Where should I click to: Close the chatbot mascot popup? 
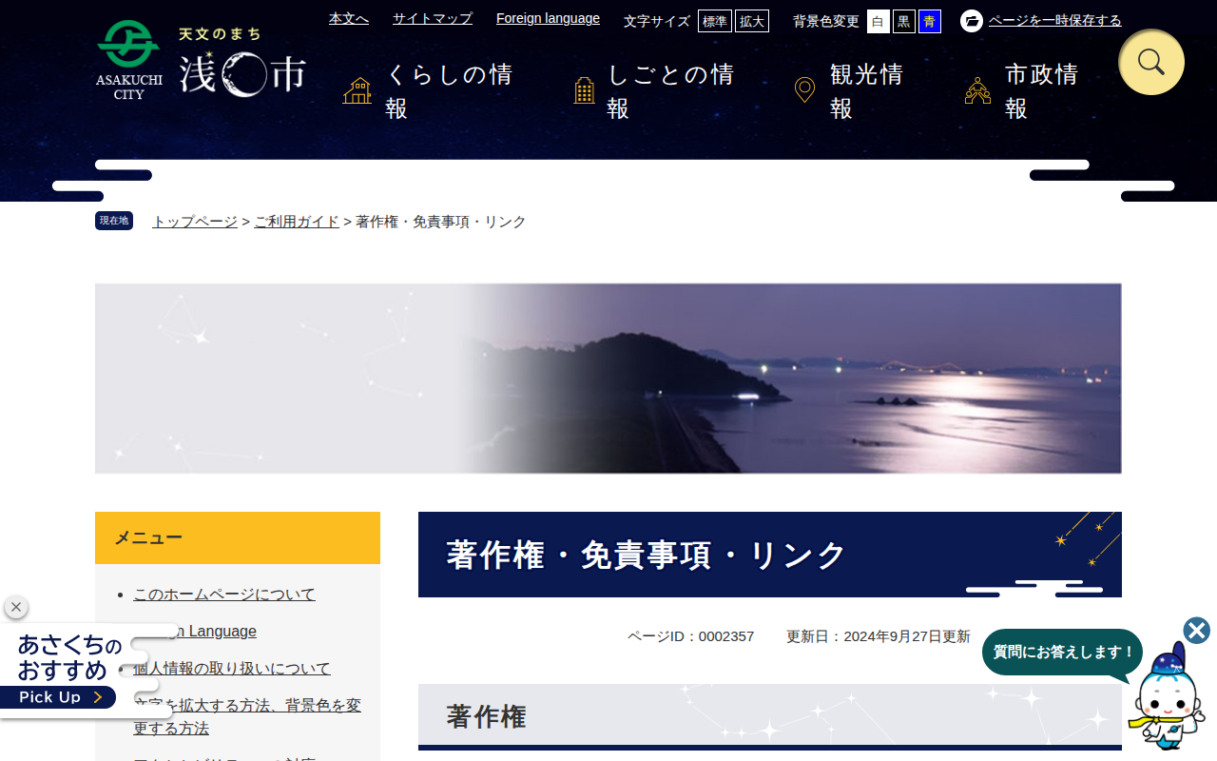[1197, 631]
